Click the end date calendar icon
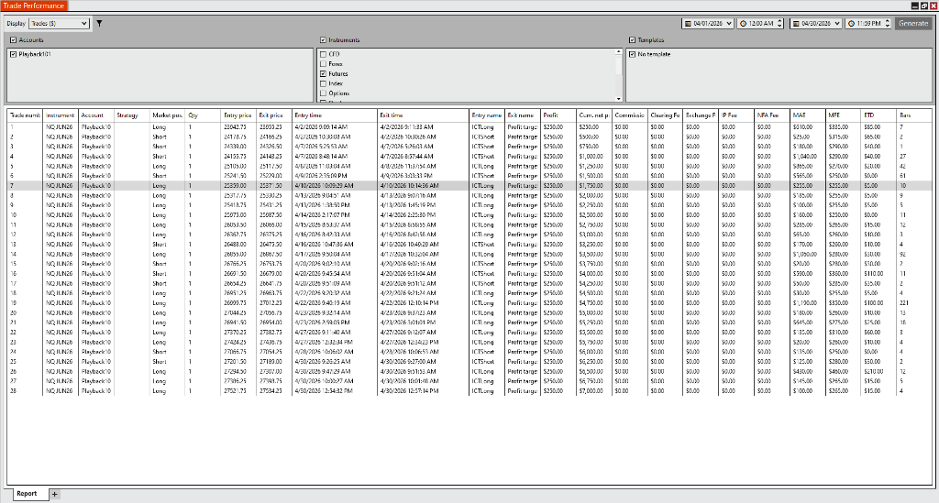939x503 pixels. point(797,23)
